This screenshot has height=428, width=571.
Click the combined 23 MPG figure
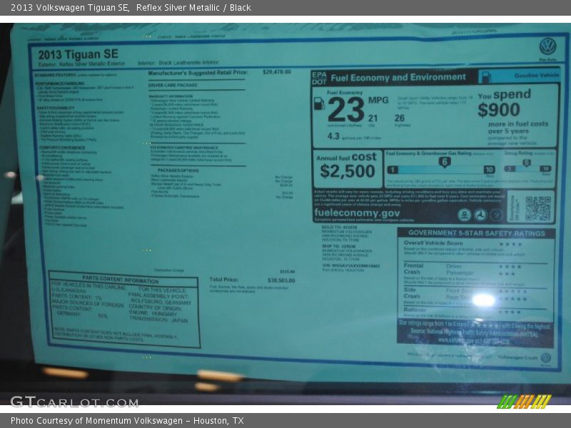346,110
